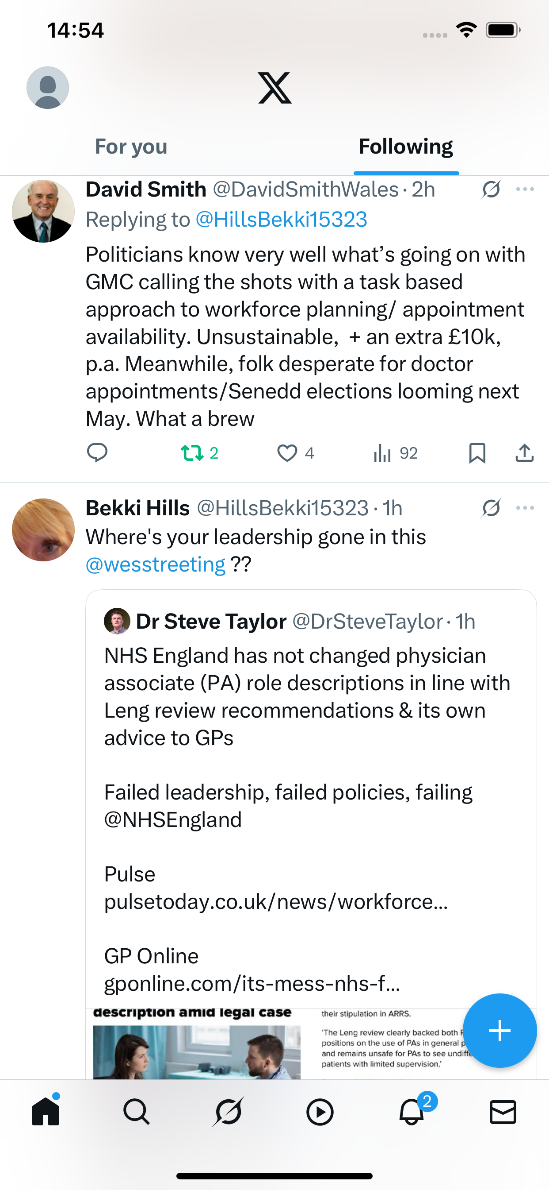Toggle repost on David Smith's post

click(x=192, y=453)
